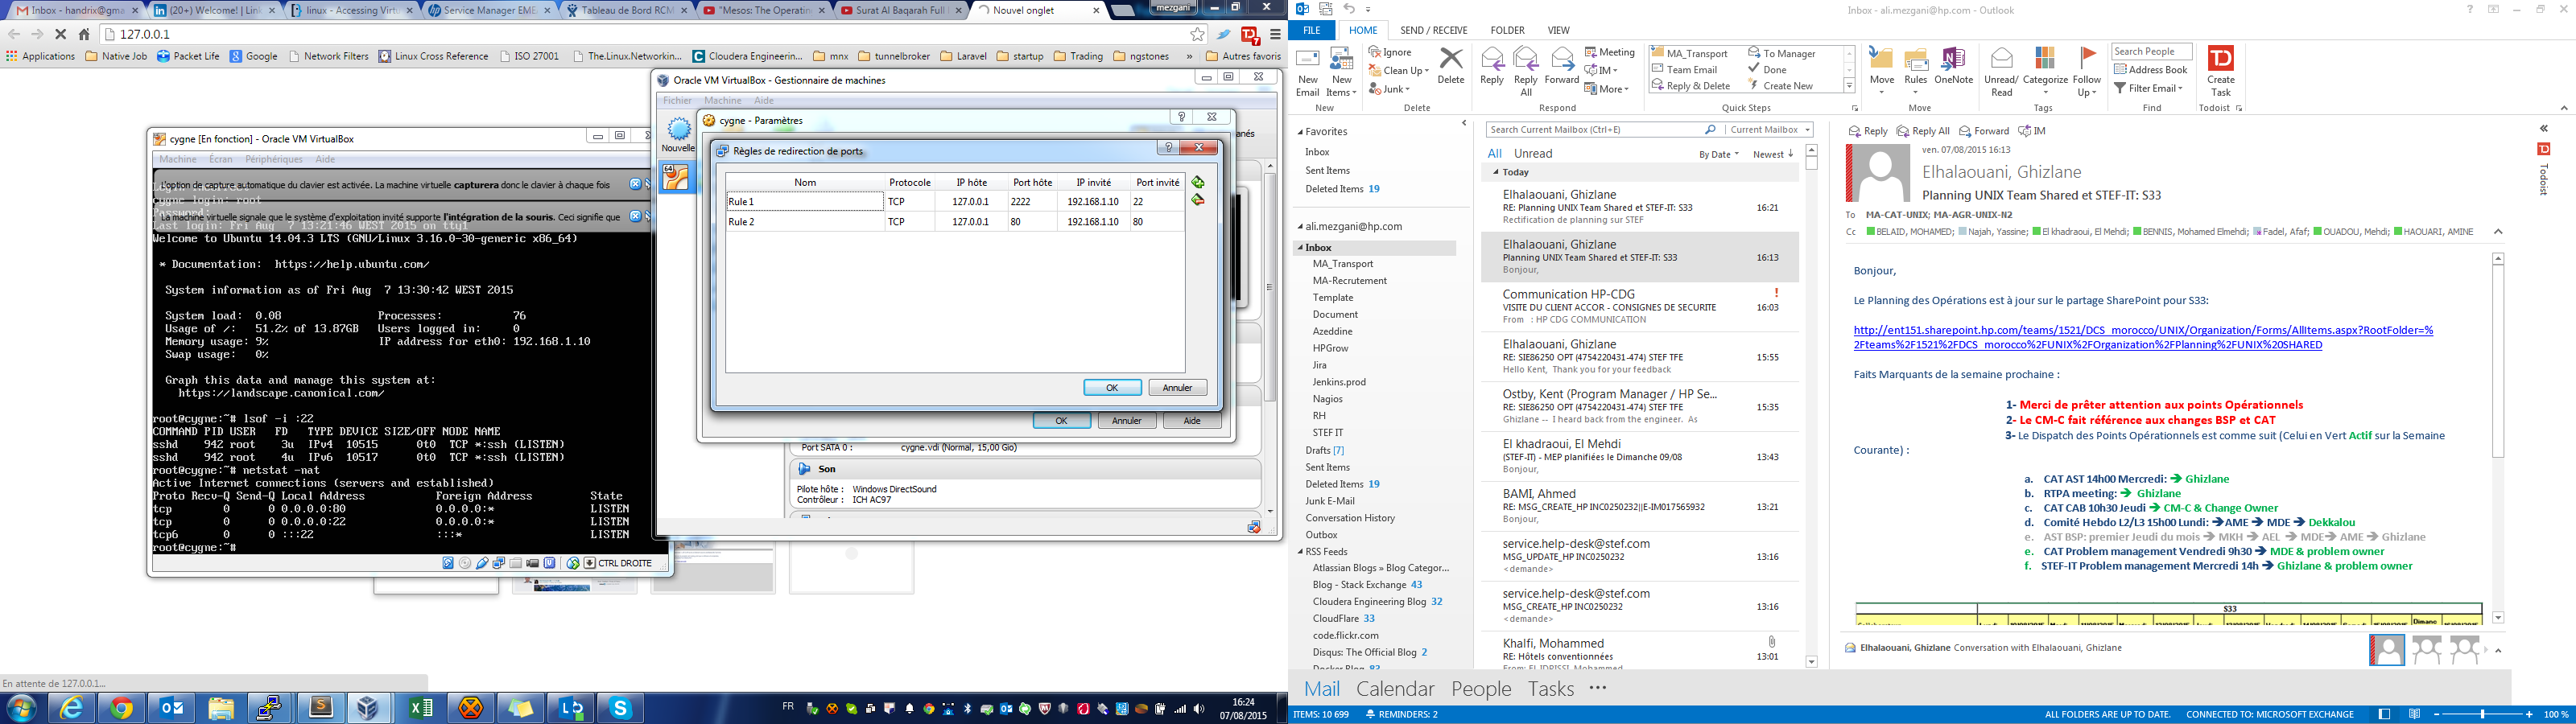
Task: Open Filter Email dropdown
Action: pyautogui.click(x=2148, y=89)
